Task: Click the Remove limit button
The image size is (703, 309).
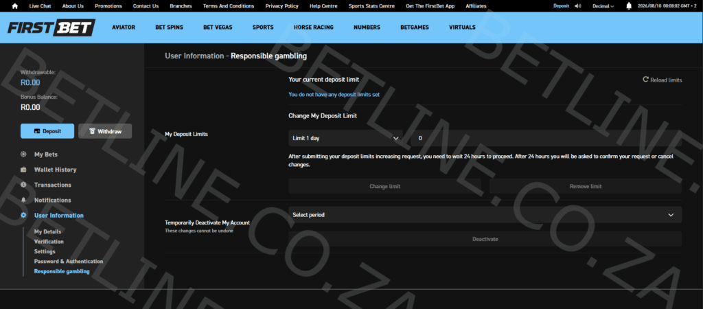Action: tap(586, 186)
